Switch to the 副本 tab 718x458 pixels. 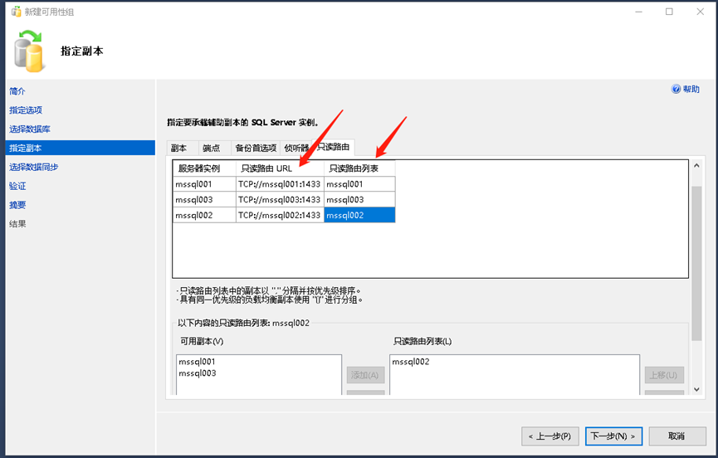click(x=183, y=148)
